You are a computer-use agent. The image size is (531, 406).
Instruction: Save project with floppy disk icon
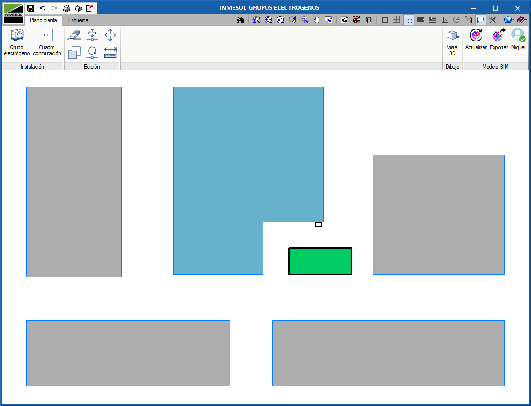(x=30, y=8)
